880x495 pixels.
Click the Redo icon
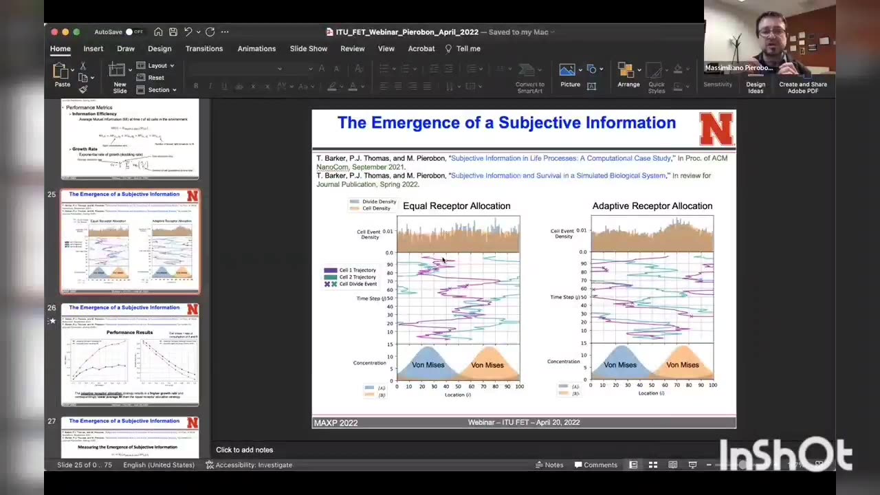[210, 32]
